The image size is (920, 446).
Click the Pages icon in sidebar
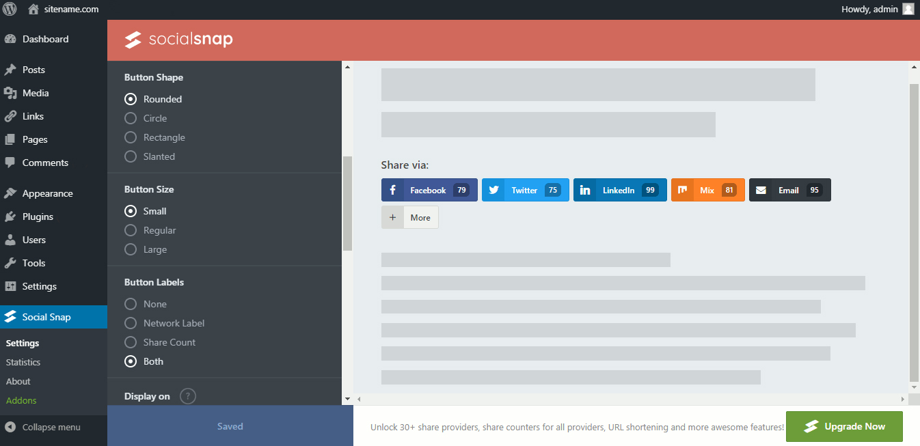[x=10, y=139]
